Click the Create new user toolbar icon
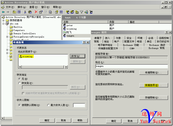This screenshot has width=173, height=126. (67, 12)
